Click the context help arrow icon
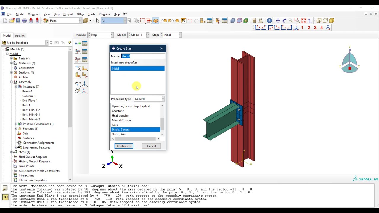Image resolution: width=379 pixels, height=213 pixels. click(x=125, y=14)
